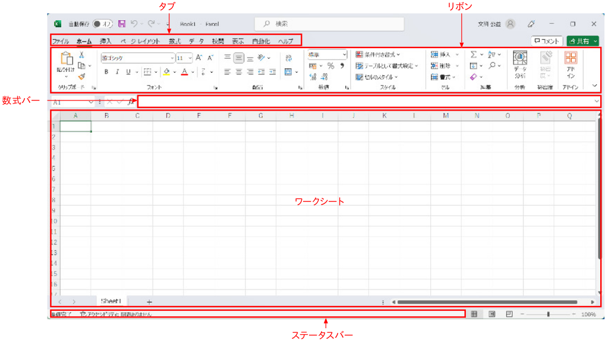
Task: Switch to the 挿入 tab
Action: click(x=105, y=41)
